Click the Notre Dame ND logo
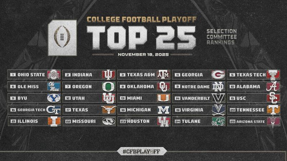 tap(218, 87)
